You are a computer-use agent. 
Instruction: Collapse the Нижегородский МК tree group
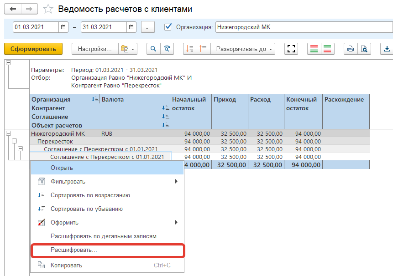(8, 133)
